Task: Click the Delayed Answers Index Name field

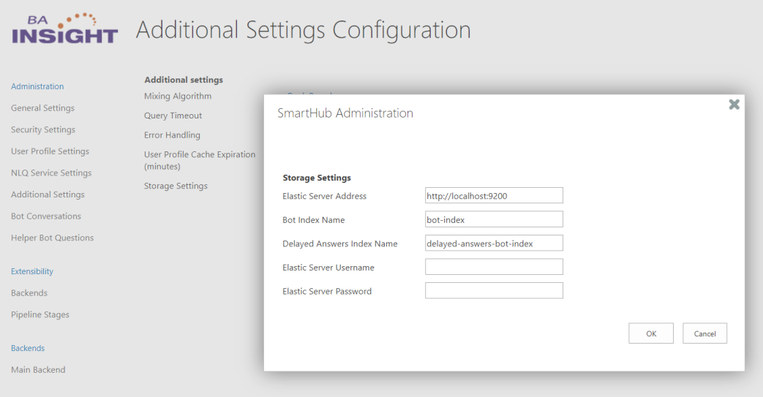Action: (494, 243)
